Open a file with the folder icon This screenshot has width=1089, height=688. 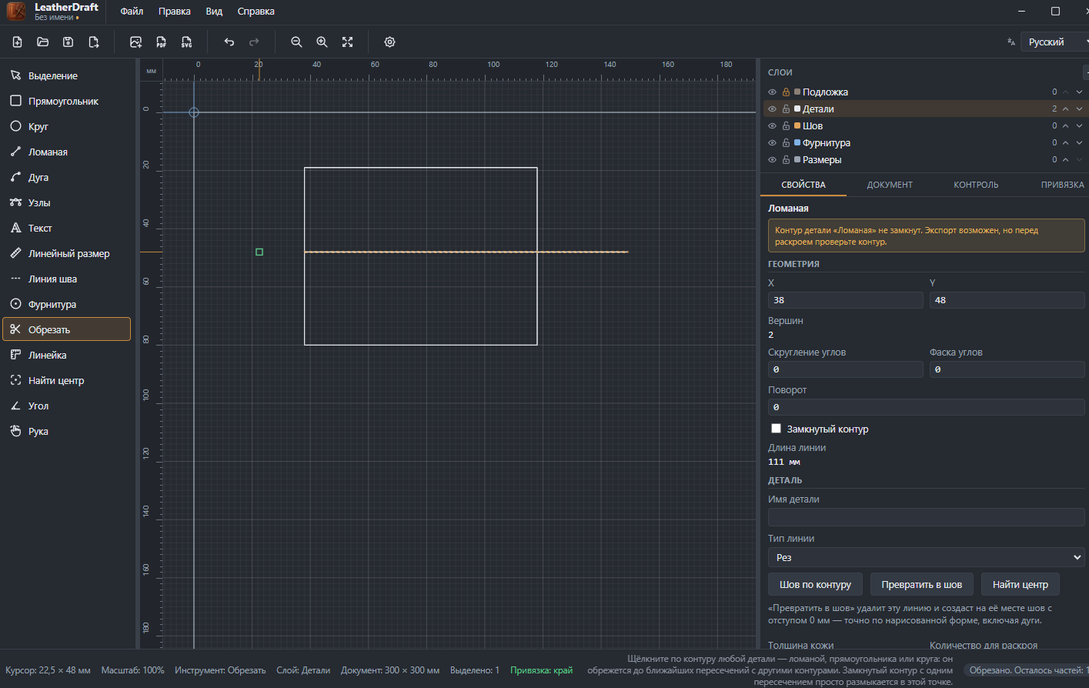43,42
